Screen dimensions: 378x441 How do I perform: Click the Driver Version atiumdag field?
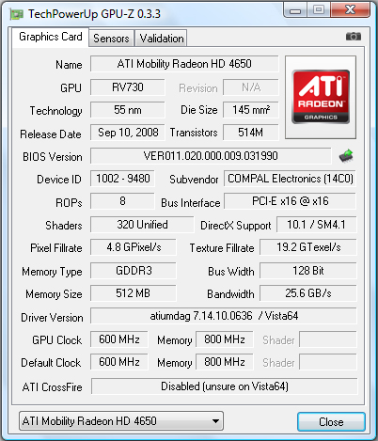(x=224, y=316)
